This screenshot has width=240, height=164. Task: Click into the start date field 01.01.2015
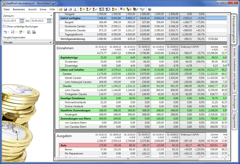point(11,21)
